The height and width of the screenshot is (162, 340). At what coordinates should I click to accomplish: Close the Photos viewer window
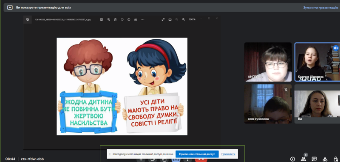tap(217, 18)
